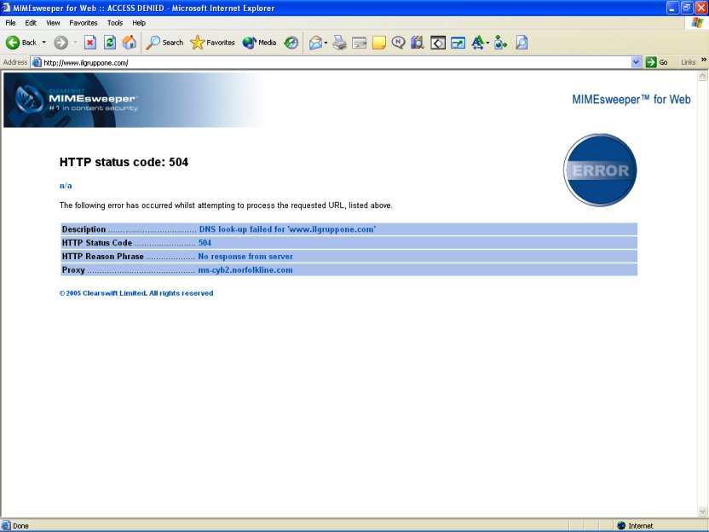Print the page with printer icon
This screenshot has height=532, width=709.
[339, 43]
